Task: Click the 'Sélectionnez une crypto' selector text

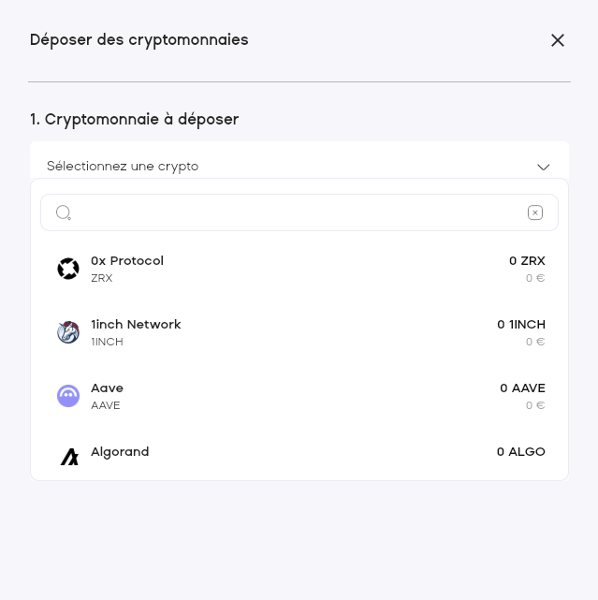Action: (x=123, y=167)
